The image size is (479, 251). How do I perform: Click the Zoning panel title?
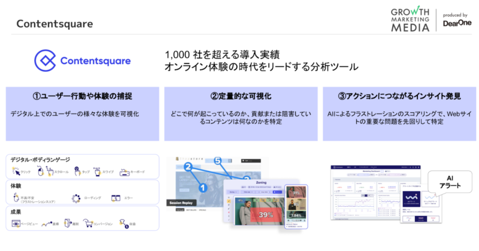coord(261,182)
